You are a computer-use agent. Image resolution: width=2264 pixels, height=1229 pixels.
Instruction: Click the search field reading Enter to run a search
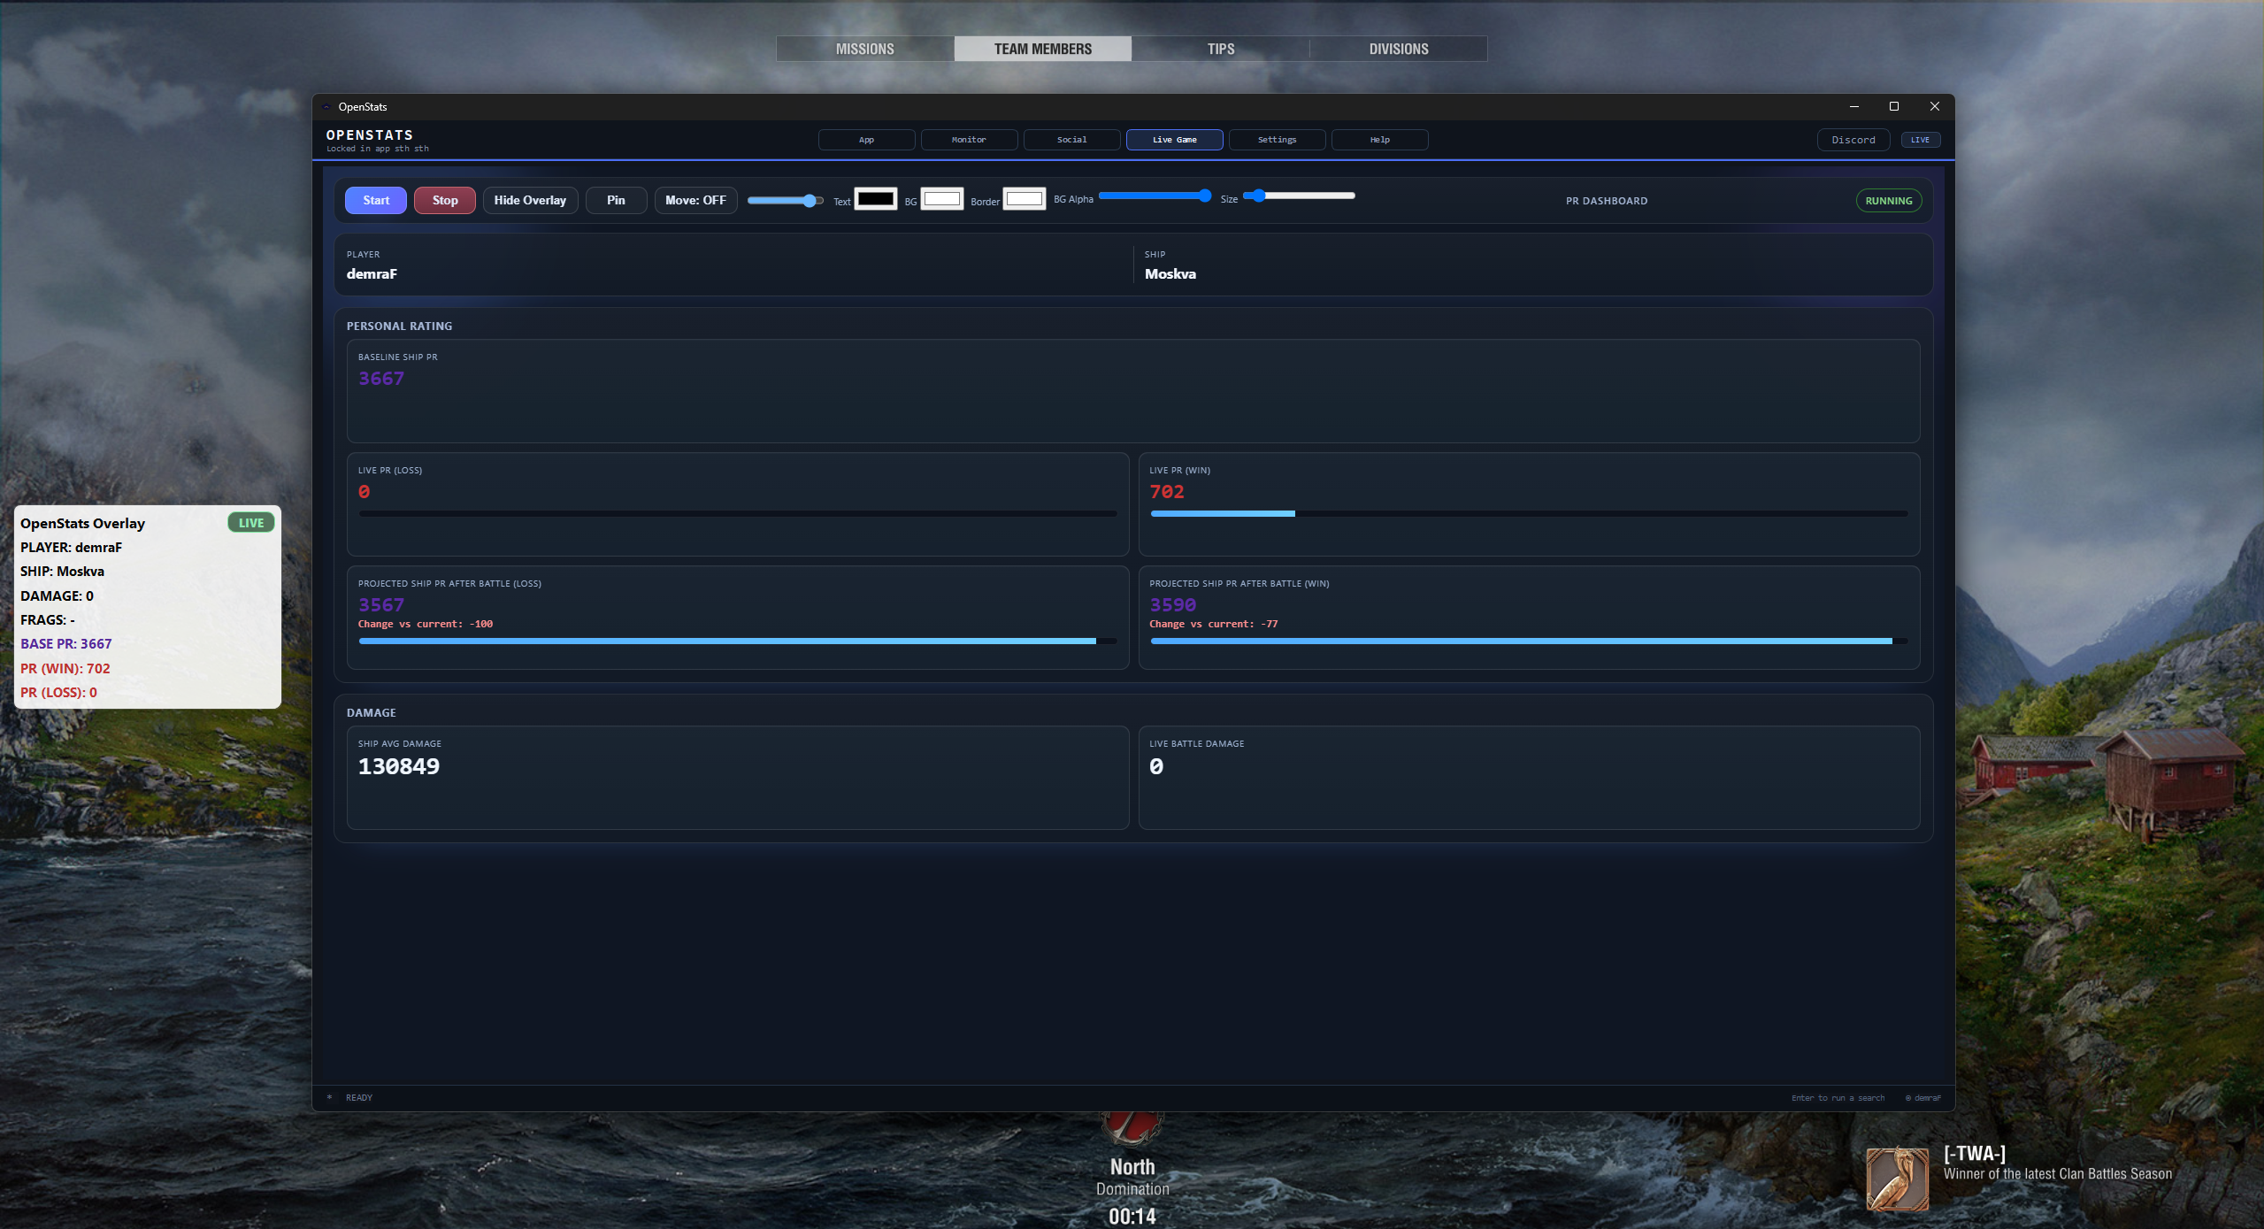tap(1838, 1097)
